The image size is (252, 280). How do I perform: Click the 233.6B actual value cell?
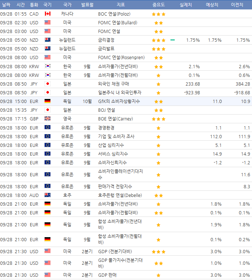coord(193,84)
